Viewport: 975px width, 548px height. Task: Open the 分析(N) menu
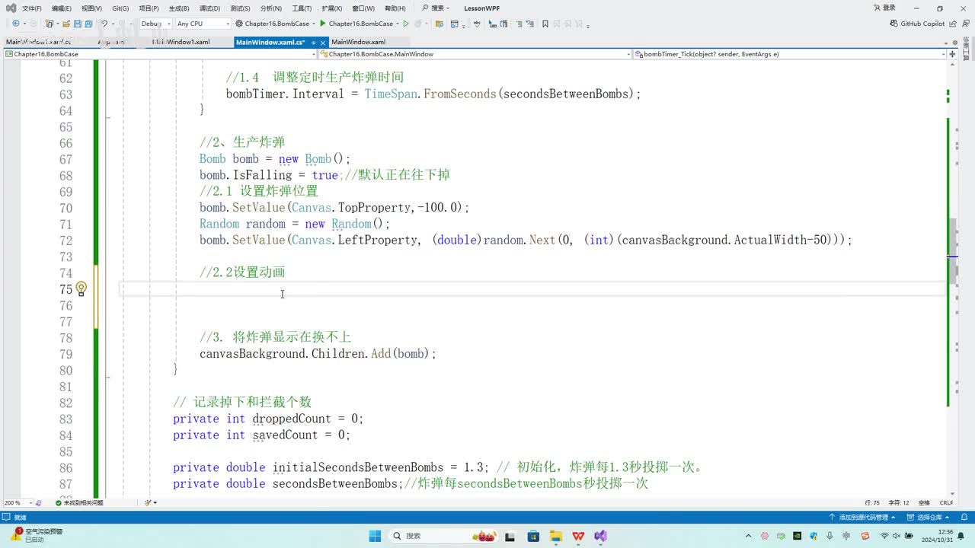[x=270, y=8]
